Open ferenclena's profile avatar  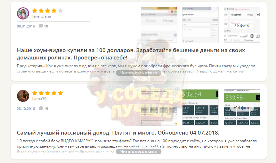(23, 13)
